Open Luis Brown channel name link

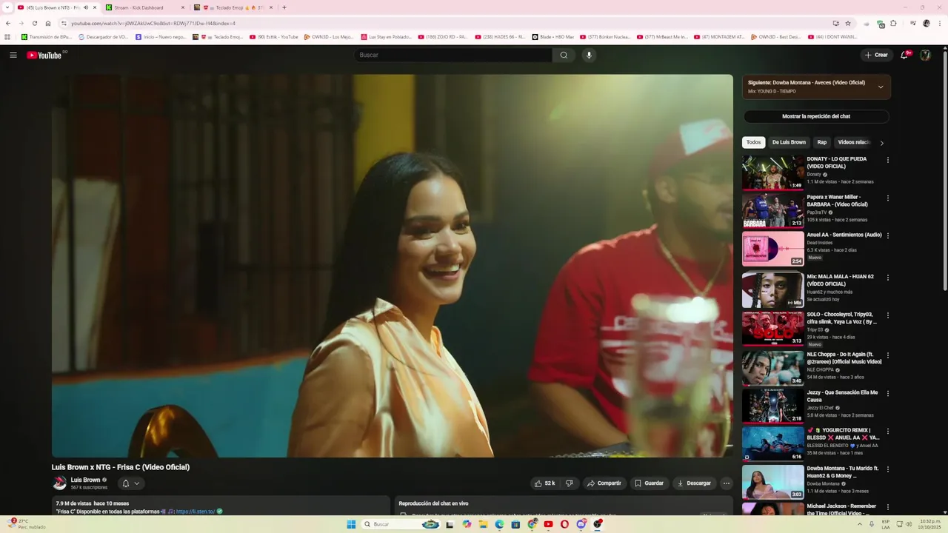tap(85, 480)
